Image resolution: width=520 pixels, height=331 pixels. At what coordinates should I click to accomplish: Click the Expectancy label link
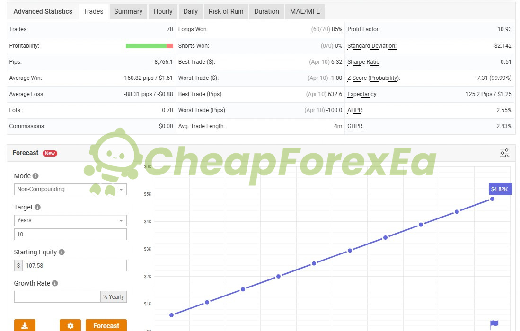click(362, 94)
